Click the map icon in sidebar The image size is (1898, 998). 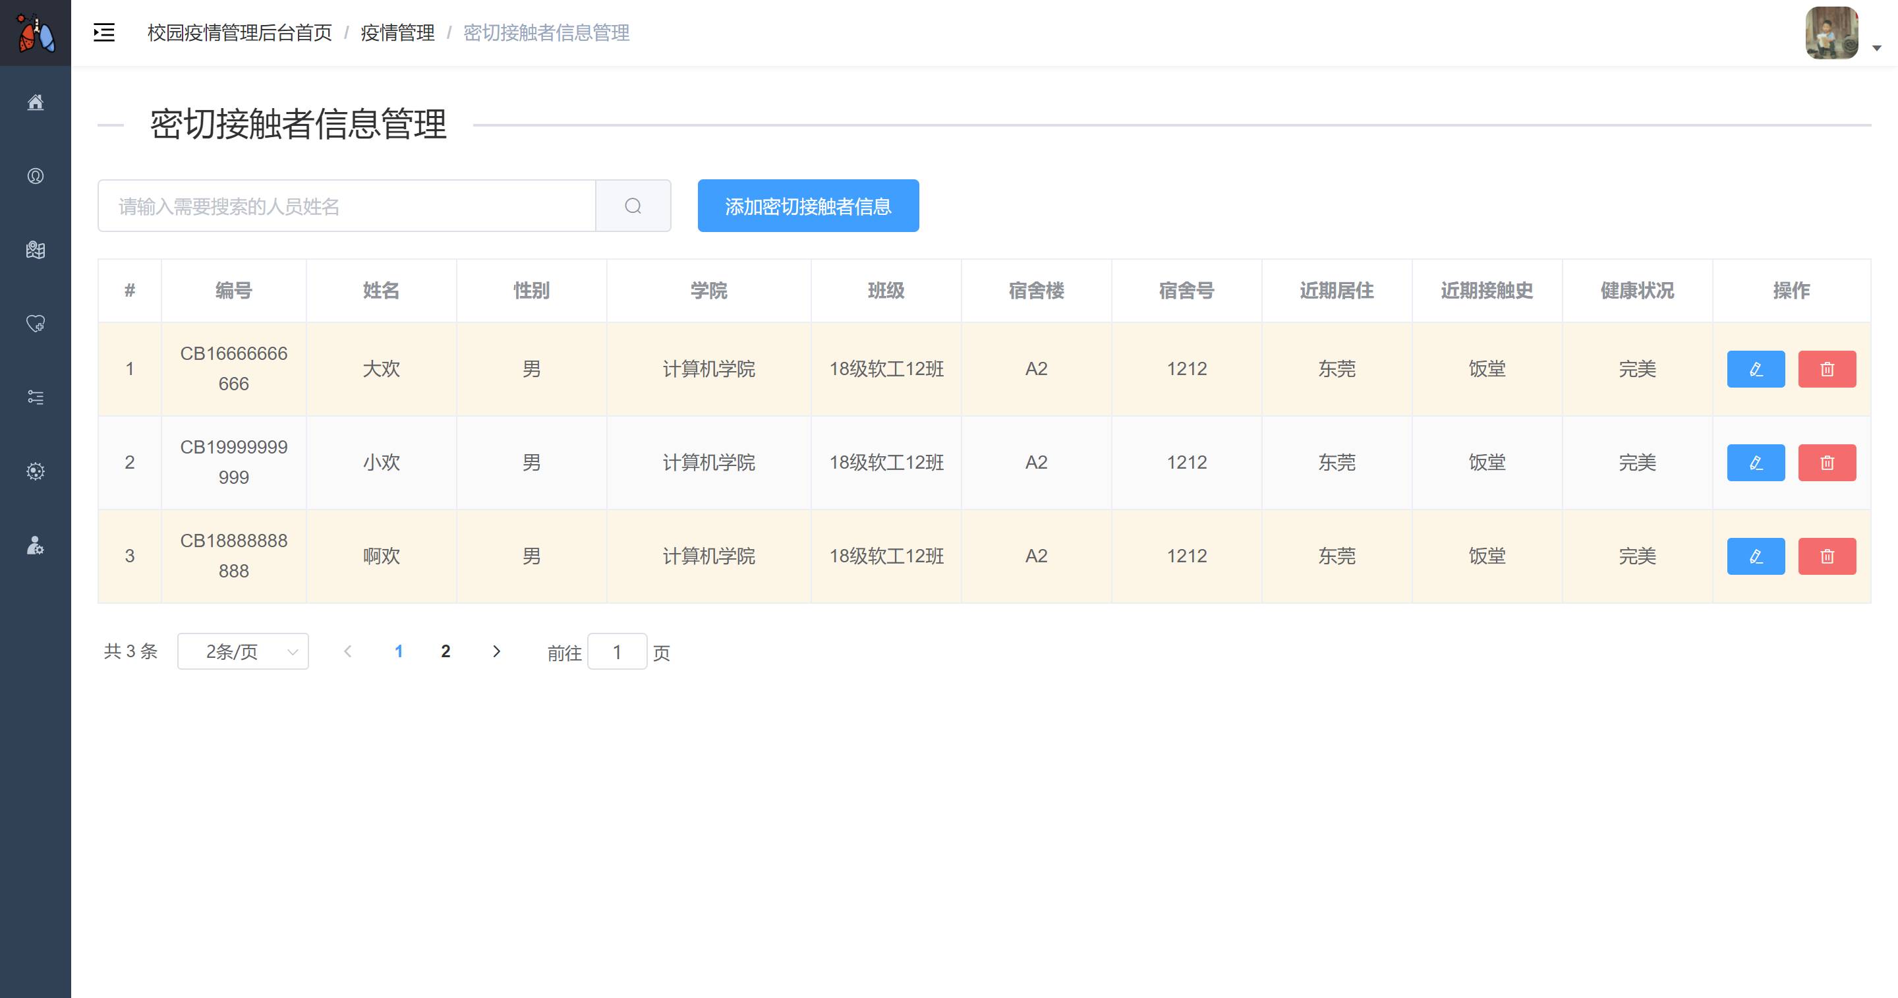point(36,250)
